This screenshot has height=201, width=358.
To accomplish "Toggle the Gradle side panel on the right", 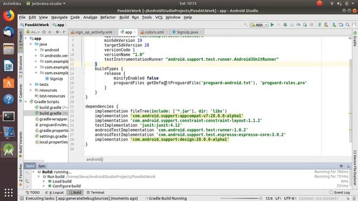I will point(355,39).
